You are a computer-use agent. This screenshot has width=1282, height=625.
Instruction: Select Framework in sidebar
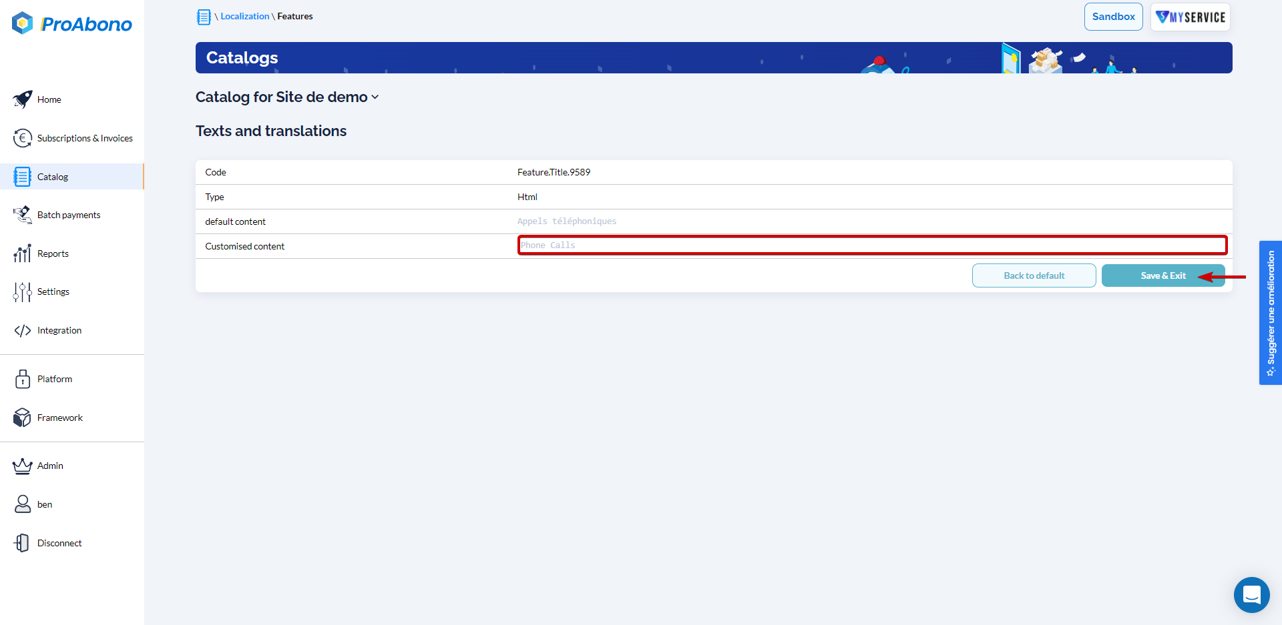click(x=60, y=418)
